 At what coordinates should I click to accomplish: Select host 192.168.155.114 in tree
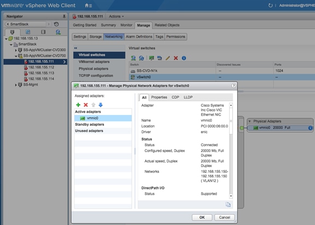click(41, 79)
